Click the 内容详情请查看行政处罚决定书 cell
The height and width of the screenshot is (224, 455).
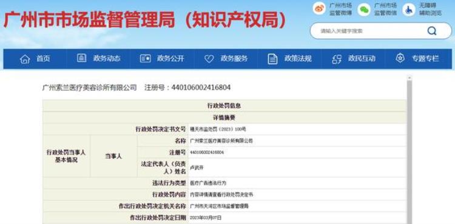(297, 195)
